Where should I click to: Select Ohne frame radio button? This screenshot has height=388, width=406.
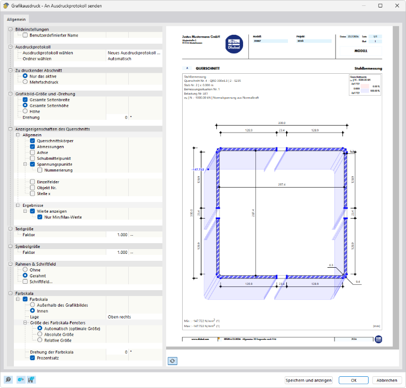point(25,270)
